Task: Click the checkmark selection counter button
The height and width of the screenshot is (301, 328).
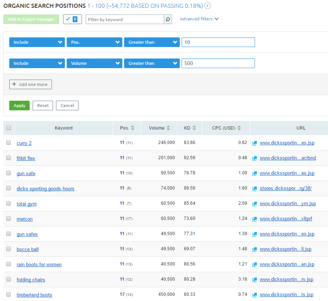Action: pyautogui.click(x=72, y=19)
